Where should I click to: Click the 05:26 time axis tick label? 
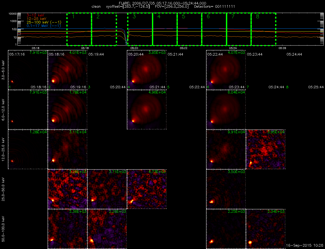point(282,48)
